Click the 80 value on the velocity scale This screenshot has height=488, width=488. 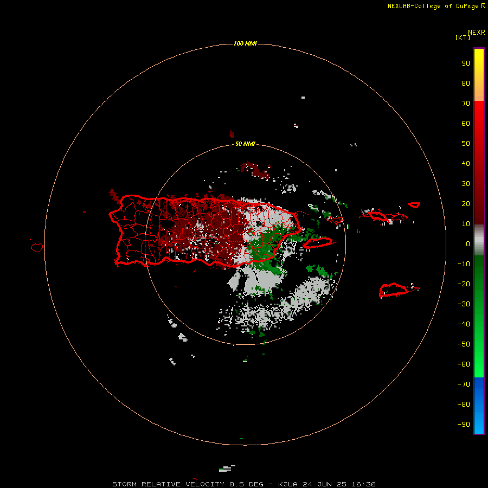(466, 84)
